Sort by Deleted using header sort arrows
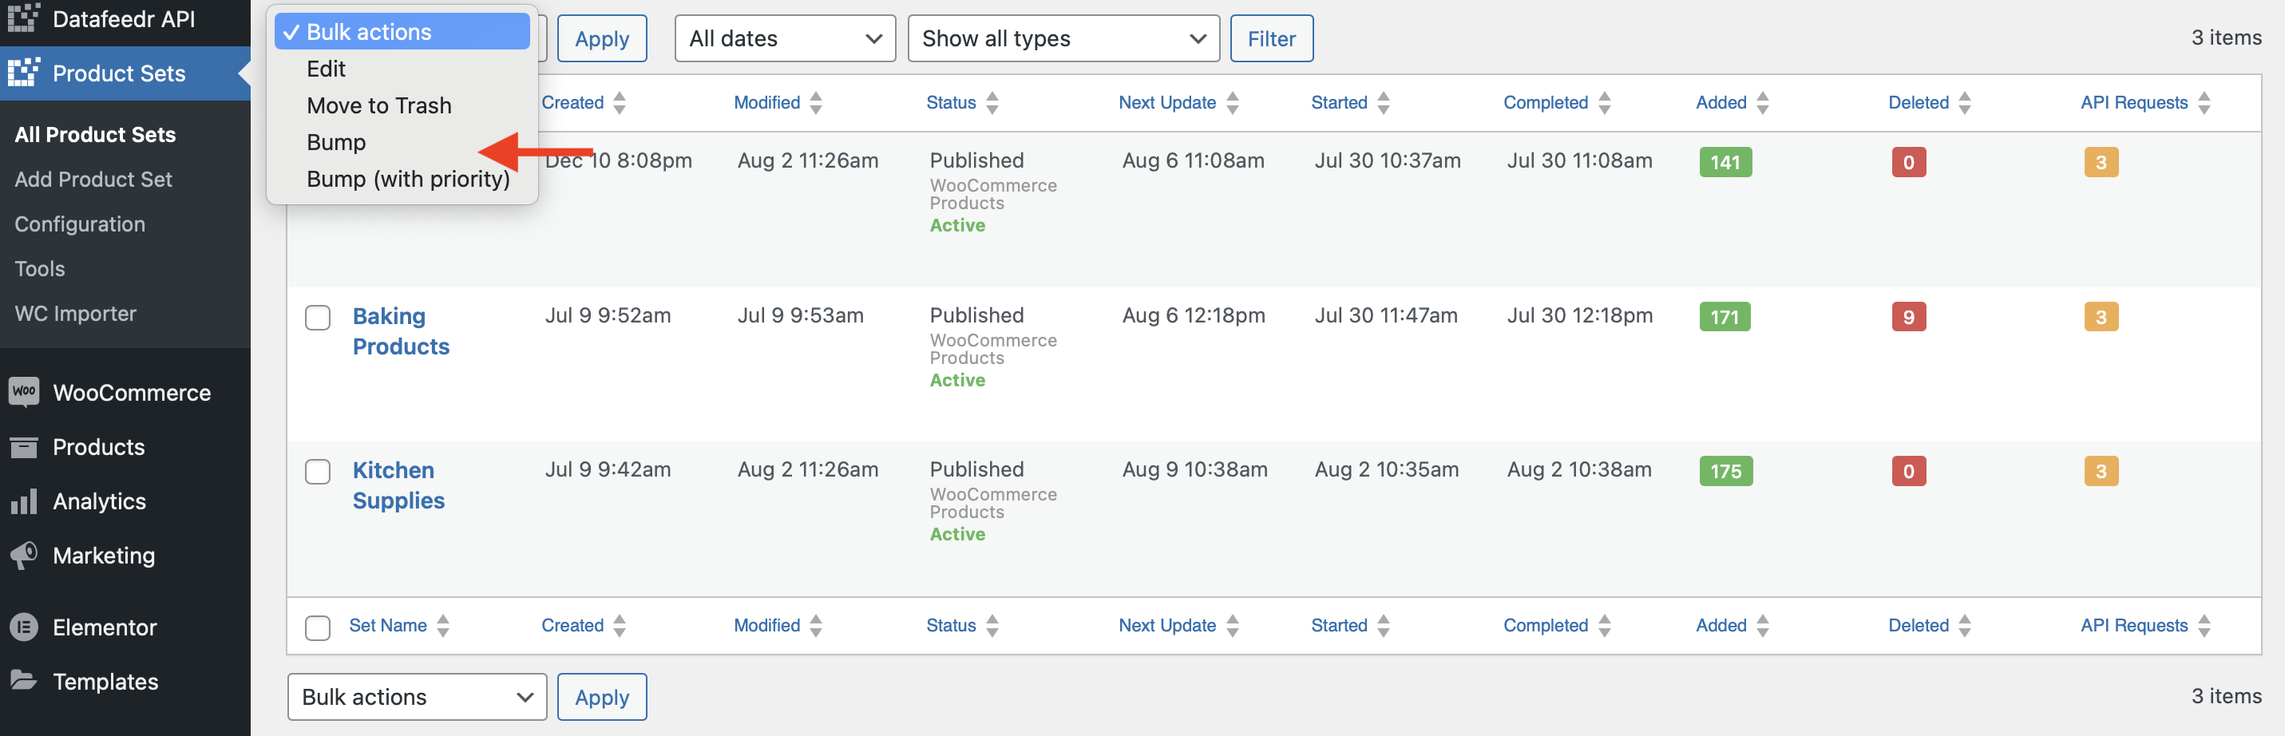The width and height of the screenshot is (2285, 736). click(1965, 103)
